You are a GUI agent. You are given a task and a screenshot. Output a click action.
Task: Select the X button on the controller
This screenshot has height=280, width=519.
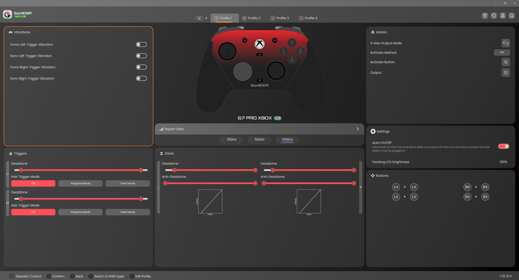pos(283,51)
